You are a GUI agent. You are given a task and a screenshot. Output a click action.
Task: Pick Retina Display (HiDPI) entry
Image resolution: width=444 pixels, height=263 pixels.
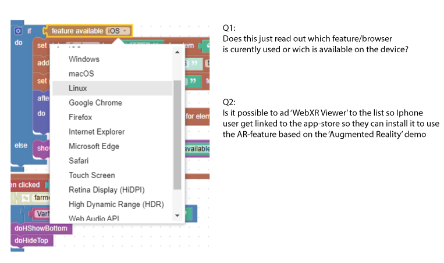(112, 190)
